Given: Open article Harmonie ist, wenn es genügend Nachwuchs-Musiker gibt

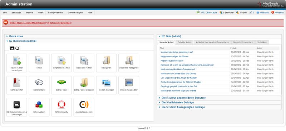Looking at the screenshot, I should pos(187,65).
